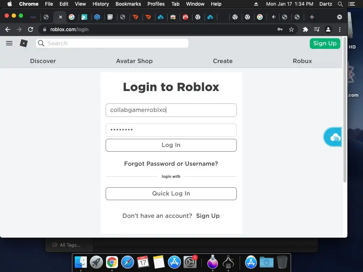363x272 pixels.
Task: Click the Quick Log In button
Action: click(171, 194)
